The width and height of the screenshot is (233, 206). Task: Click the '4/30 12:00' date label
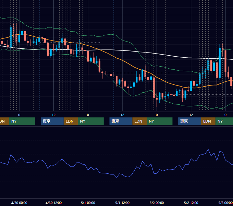point(53,203)
